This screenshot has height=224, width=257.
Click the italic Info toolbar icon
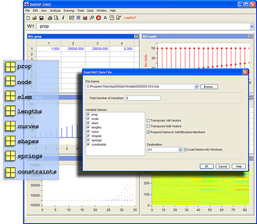click(63, 18)
